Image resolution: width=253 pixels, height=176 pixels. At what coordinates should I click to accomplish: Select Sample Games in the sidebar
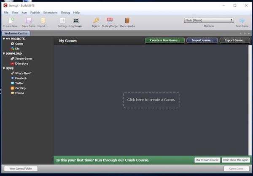click(24, 58)
